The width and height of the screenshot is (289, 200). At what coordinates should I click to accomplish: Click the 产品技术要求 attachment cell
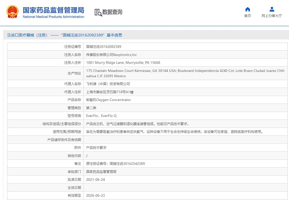coord(96,148)
